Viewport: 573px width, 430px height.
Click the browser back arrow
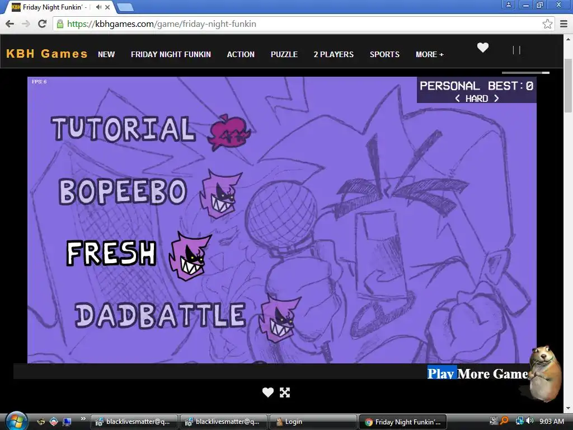pos(10,24)
